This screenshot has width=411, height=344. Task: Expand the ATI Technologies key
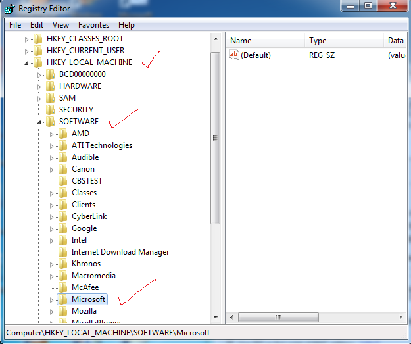pos(52,146)
